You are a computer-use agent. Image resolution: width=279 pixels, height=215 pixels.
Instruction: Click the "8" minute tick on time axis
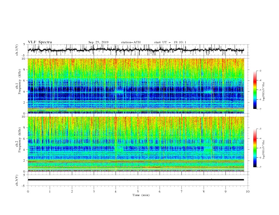[204, 191]
